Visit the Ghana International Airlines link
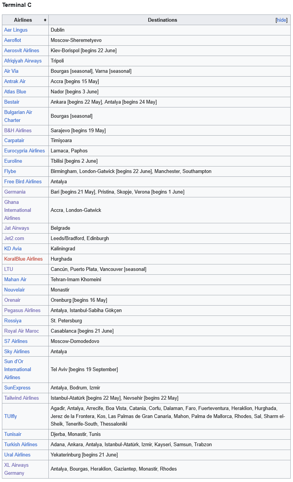This screenshot has width=293, height=482. coord(18,210)
